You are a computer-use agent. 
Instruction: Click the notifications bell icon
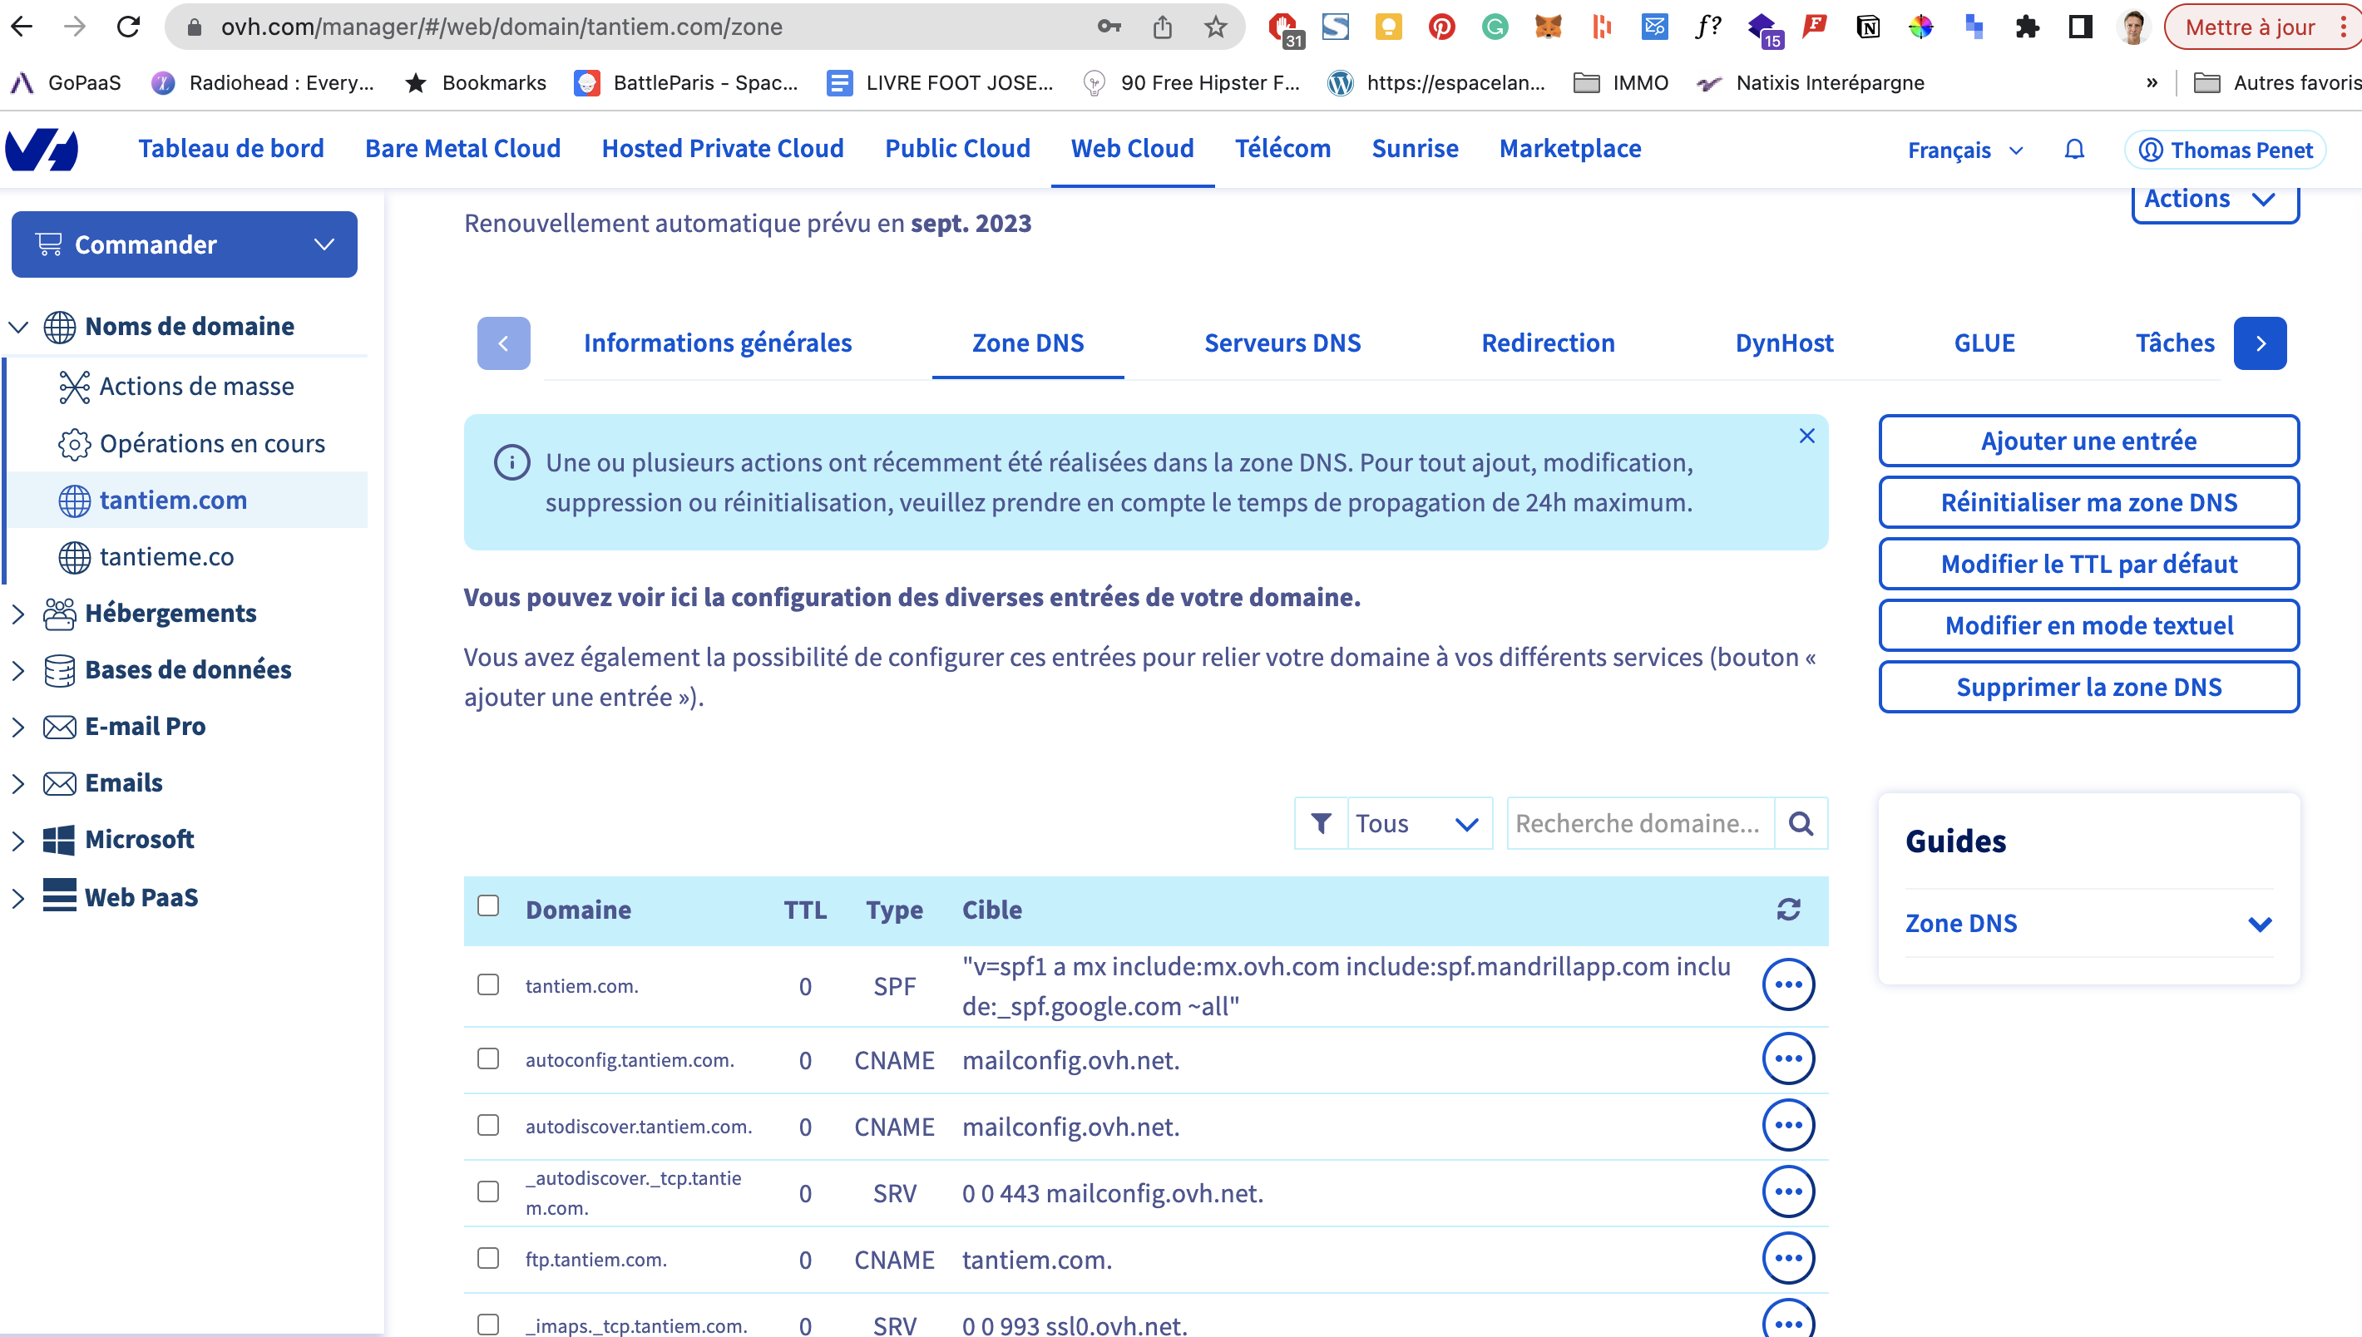(x=2073, y=149)
